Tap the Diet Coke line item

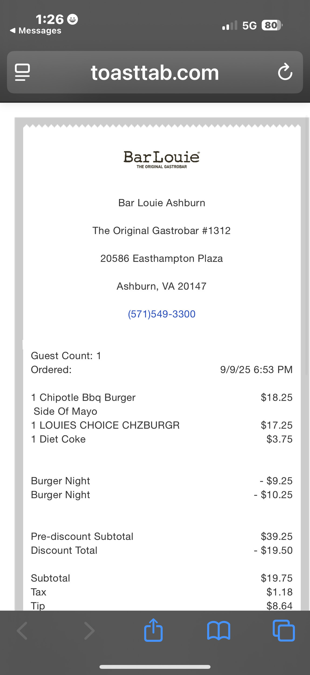59,439
